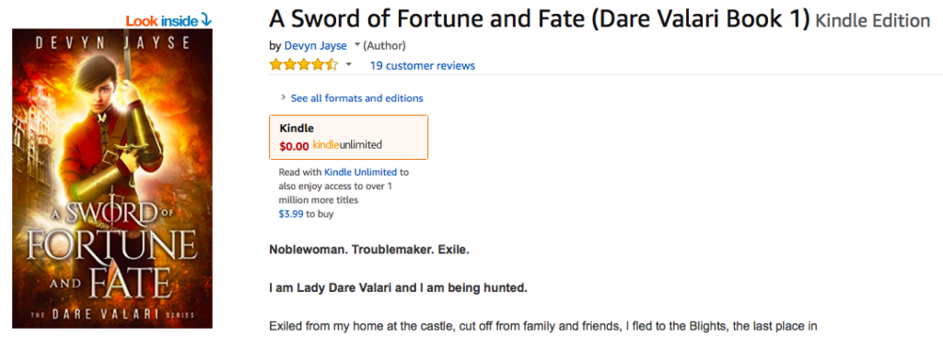Viewport: 943px width, 338px height.
Task: Follow the Kindle Unlimited text link
Action: (x=360, y=172)
